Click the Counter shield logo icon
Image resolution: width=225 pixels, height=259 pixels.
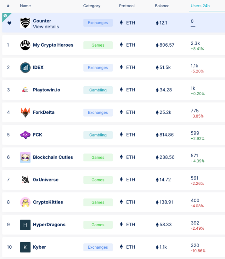[25, 23]
